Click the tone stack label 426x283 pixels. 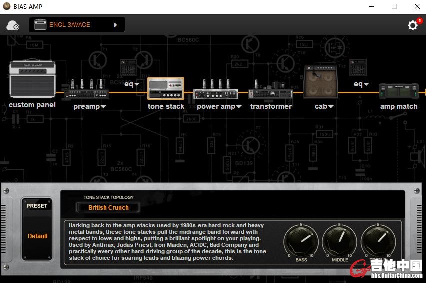pos(166,106)
